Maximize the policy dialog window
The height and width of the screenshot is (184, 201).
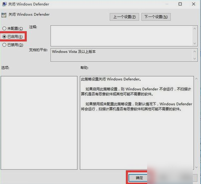[x=180, y=4]
